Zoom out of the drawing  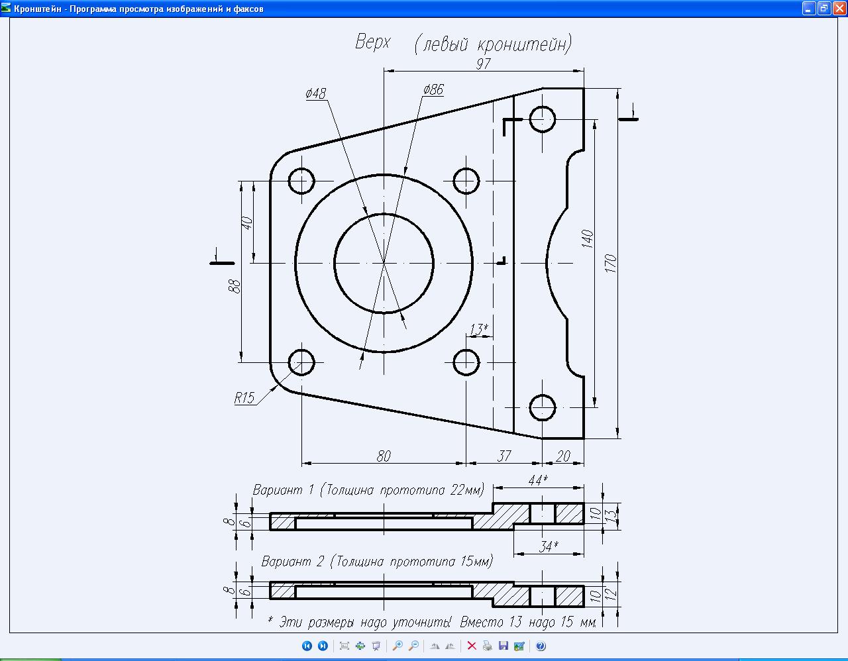pyautogui.click(x=413, y=646)
